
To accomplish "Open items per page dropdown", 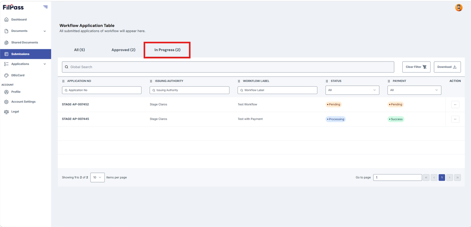I will 97,178.
